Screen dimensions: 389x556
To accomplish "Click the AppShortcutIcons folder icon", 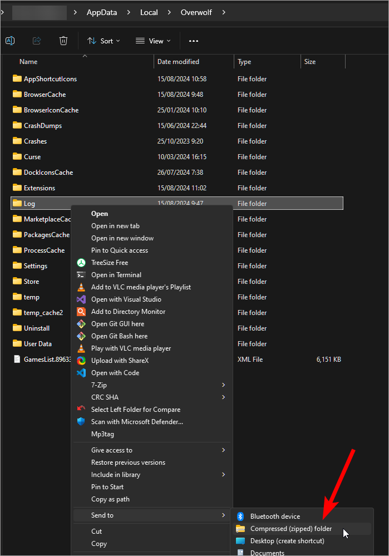I will click(x=17, y=78).
